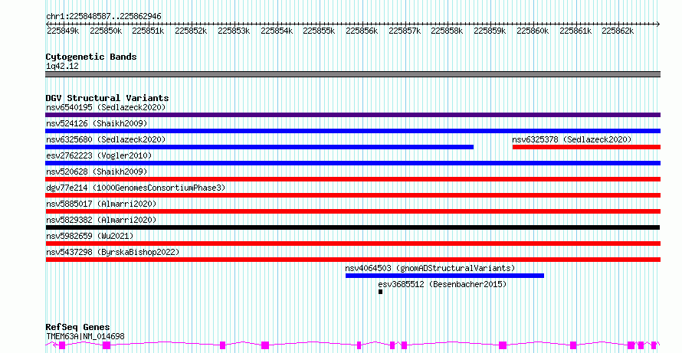The width and height of the screenshot is (682, 353).
Task: Click the 225853k ruler tick label
Action: click(x=234, y=31)
